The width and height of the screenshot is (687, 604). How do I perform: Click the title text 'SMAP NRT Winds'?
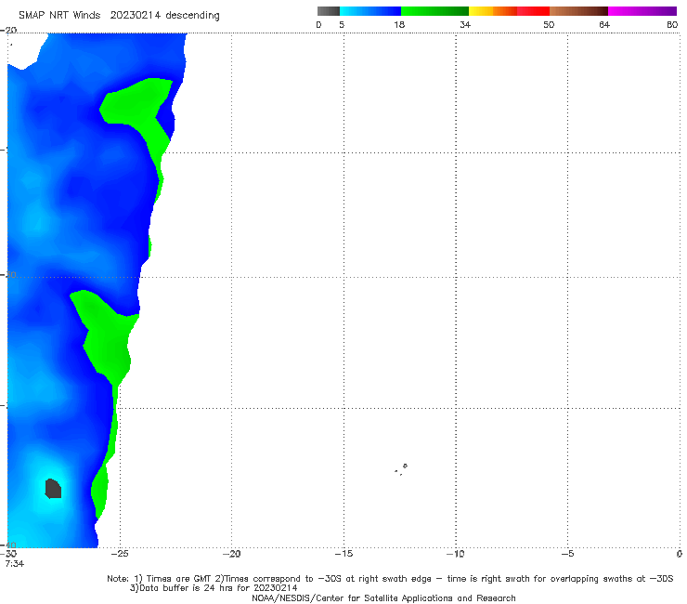(59, 16)
